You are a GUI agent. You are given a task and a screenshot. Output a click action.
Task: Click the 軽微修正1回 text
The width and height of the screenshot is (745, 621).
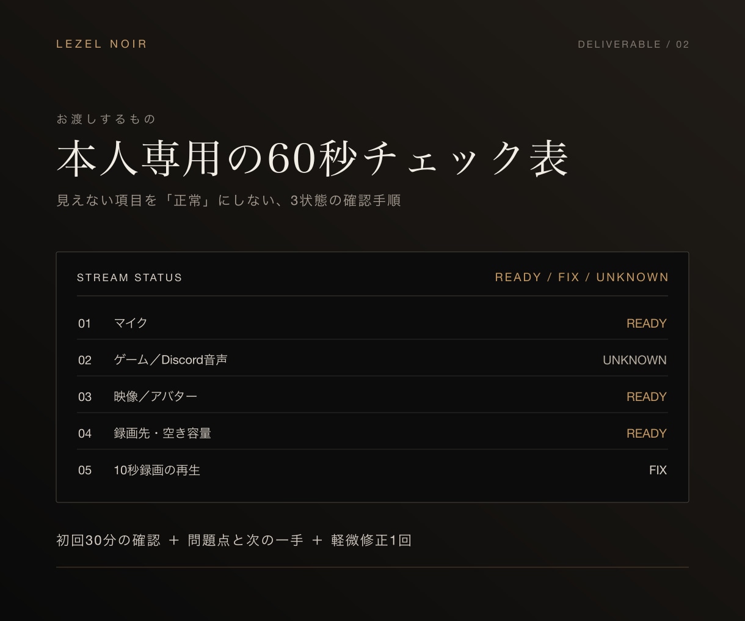[x=371, y=540]
